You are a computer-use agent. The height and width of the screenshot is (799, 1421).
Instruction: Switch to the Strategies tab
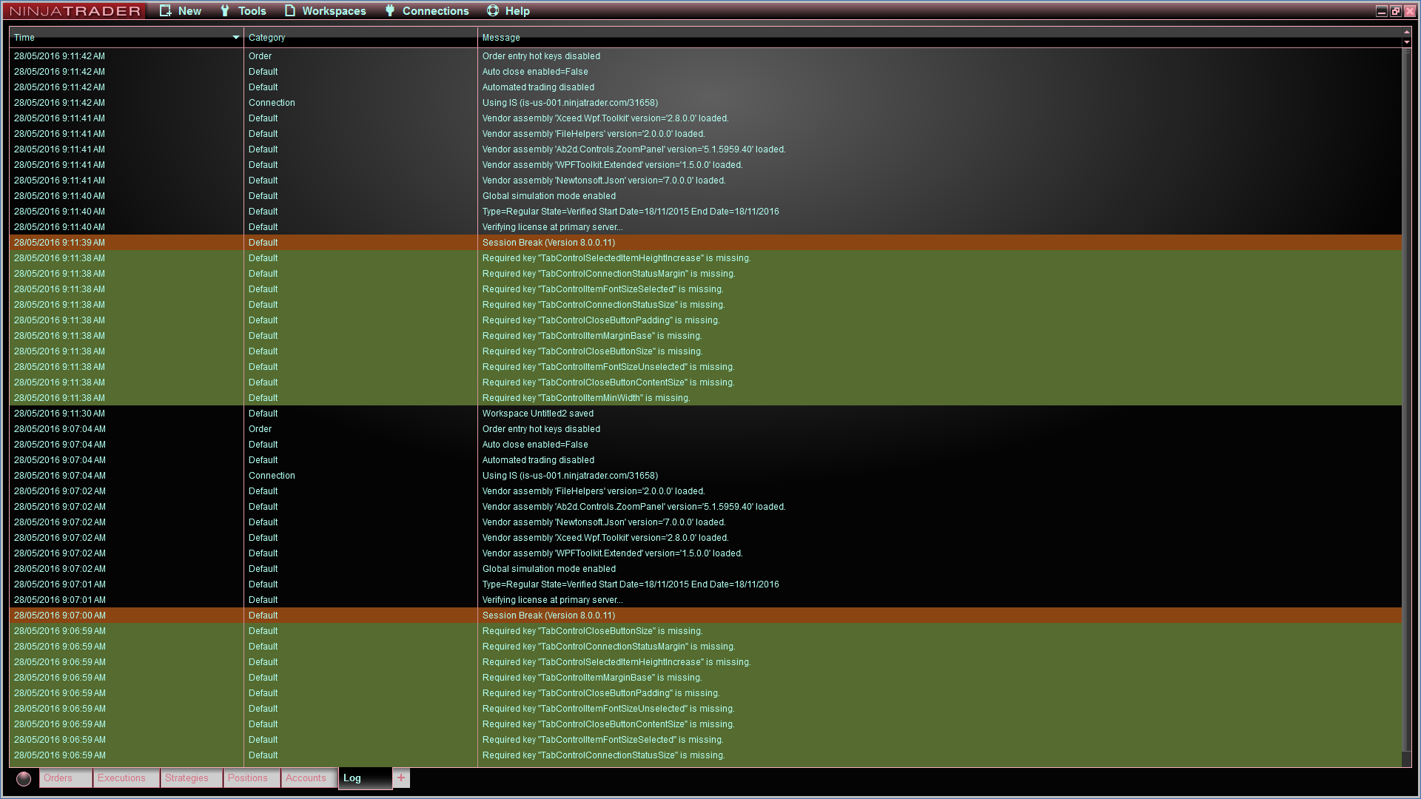click(x=187, y=778)
